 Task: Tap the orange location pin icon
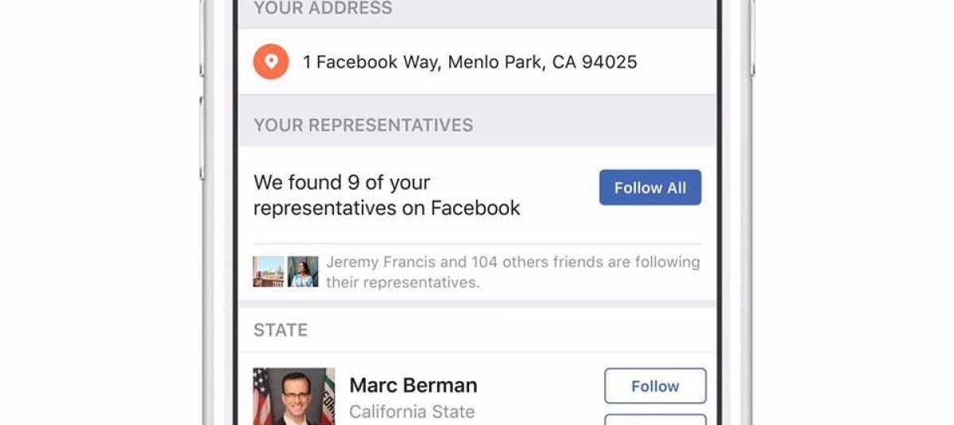(271, 62)
